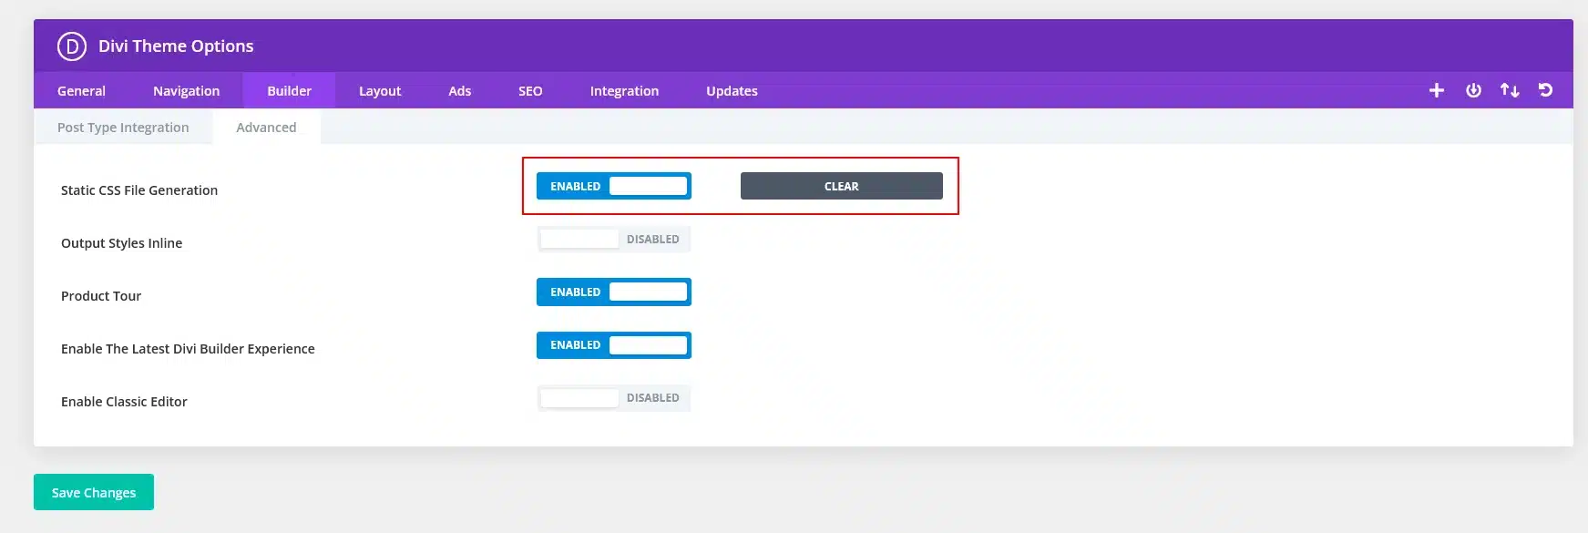Image resolution: width=1588 pixels, height=533 pixels.
Task: Select Post Type Integration sub-tab
Action: coord(123,128)
